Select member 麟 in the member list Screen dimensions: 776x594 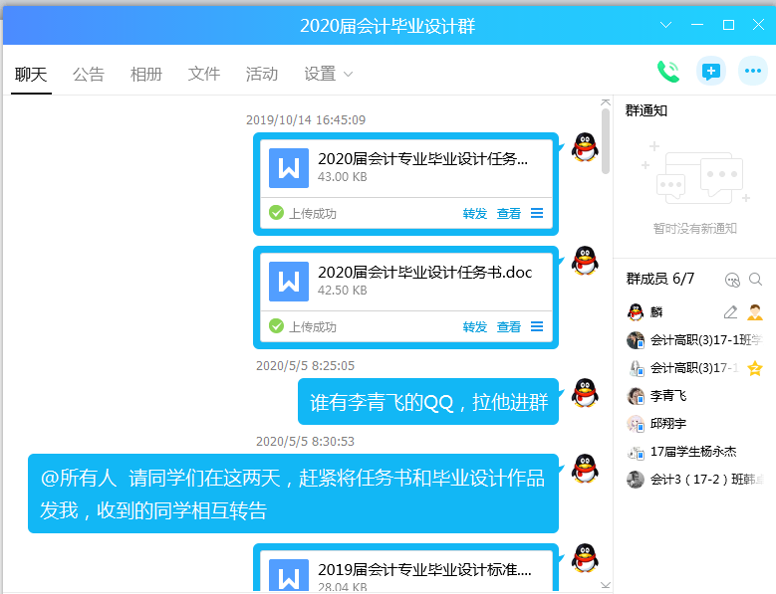coord(694,312)
